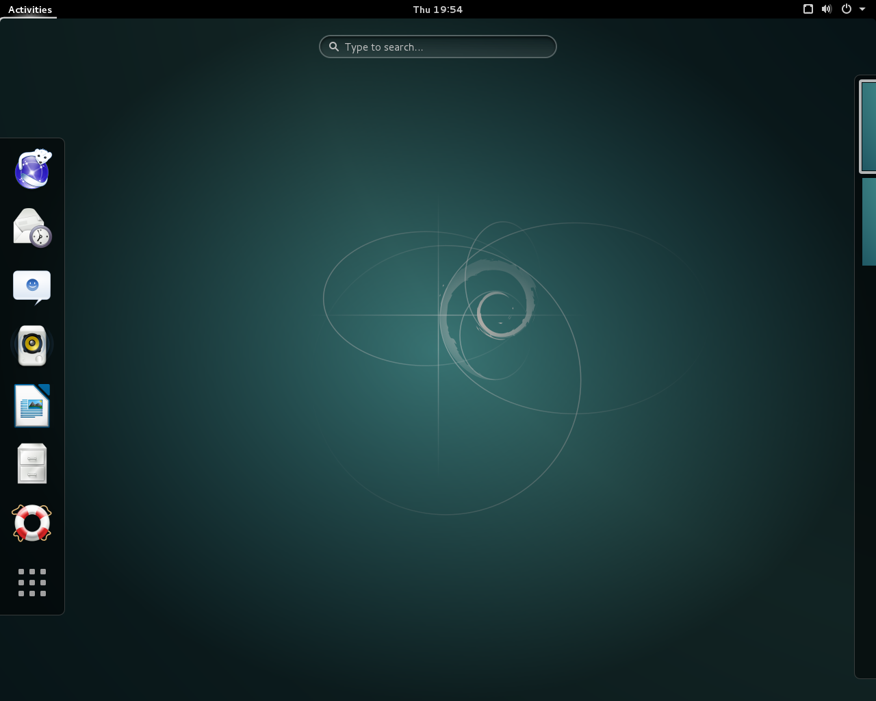Click the Show Applications grid icon

(x=31, y=583)
